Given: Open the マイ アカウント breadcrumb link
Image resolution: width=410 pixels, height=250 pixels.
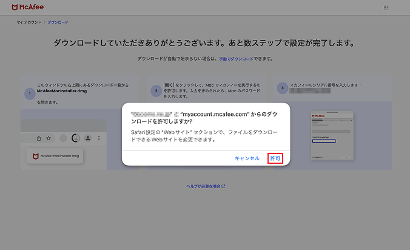Looking at the screenshot, I should click(x=29, y=22).
